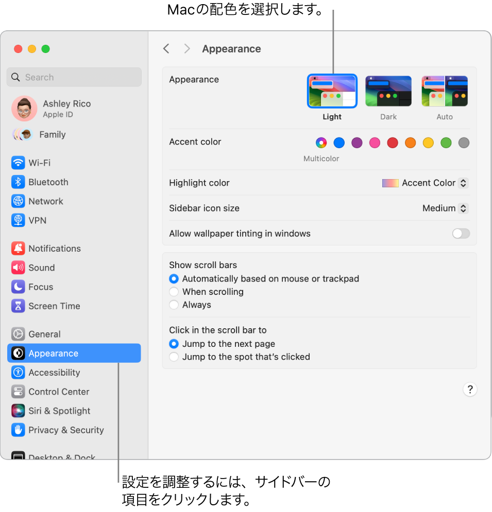Open General settings
The image size is (492, 512).
pyautogui.click(x=43, y=333)
